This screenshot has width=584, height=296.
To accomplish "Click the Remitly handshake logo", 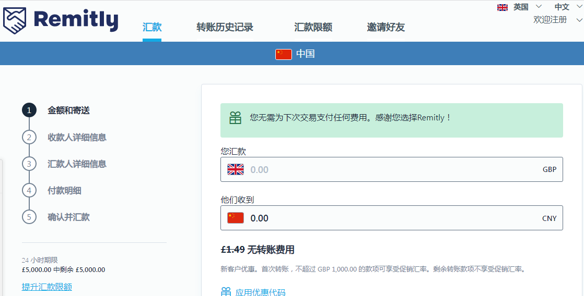I will pyautogui.click(x=16, y=20).
